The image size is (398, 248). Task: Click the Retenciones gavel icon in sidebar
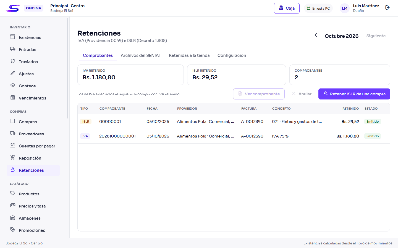(13, 170)
